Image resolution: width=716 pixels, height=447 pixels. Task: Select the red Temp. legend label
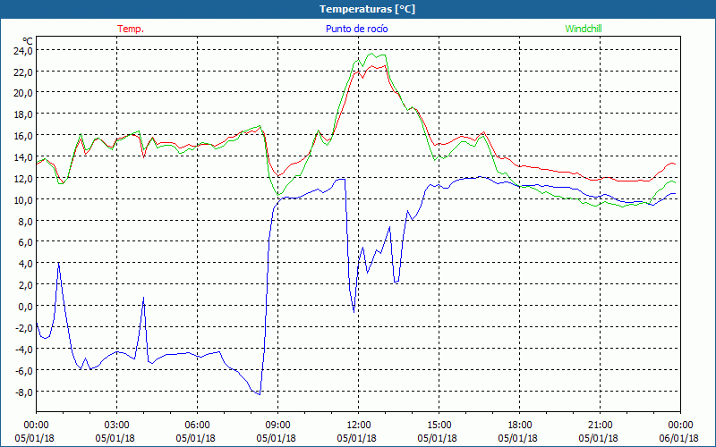(131, 29)
